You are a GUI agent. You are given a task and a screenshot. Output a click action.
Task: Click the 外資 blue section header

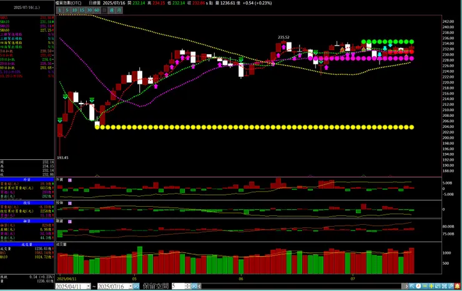click(27, 179)
